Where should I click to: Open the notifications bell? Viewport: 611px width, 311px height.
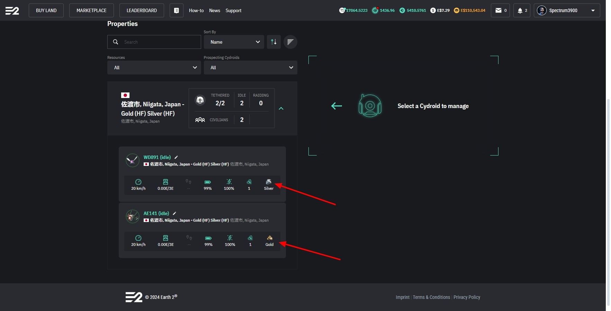[521, 10]
